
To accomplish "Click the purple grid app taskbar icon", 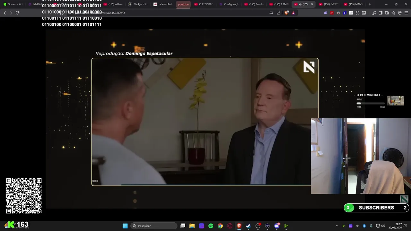I will [201, 226].
